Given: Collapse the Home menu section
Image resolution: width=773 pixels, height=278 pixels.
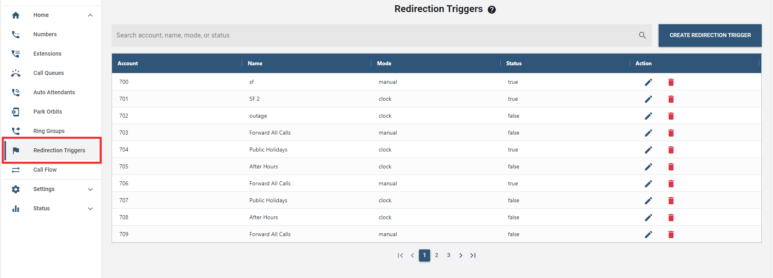Looking at the screenshot, I should pyautogui.click(x=90, y=15).
